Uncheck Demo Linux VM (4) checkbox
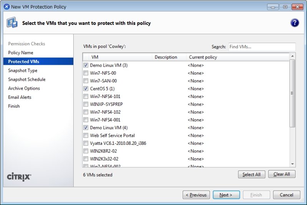The width and height of the screenshot is (307, 205). (x=86, y=128)
